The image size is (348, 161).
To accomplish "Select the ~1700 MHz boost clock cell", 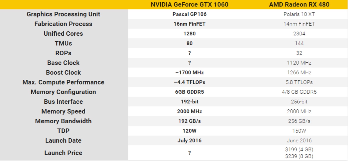I will click(x=189, y=73).
